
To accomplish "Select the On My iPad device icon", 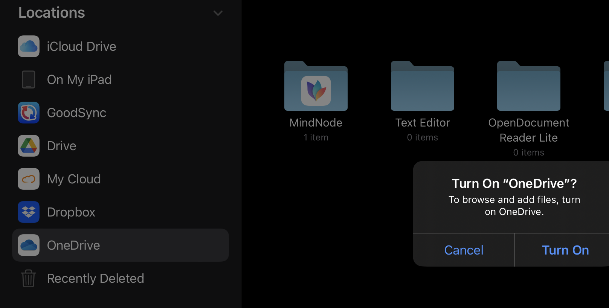I will pyautogui.click(x=29, y=79).
